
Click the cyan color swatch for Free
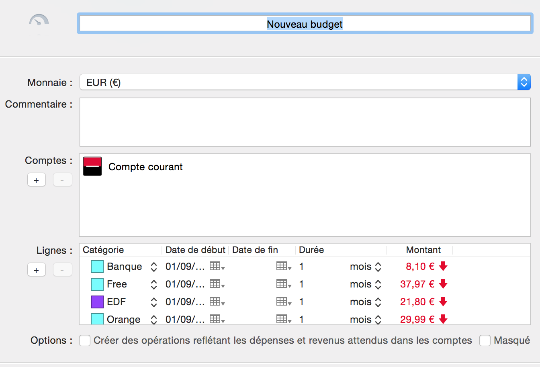(x=97, y=284)
